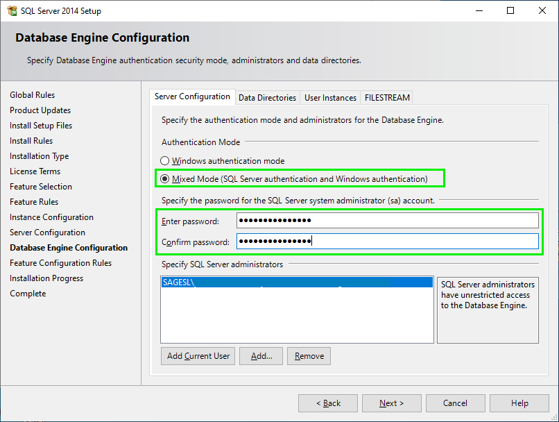The height and width of the screenshot is (422, 559).
Task: Click the Remove button
Action: click(x=308, y=355)
